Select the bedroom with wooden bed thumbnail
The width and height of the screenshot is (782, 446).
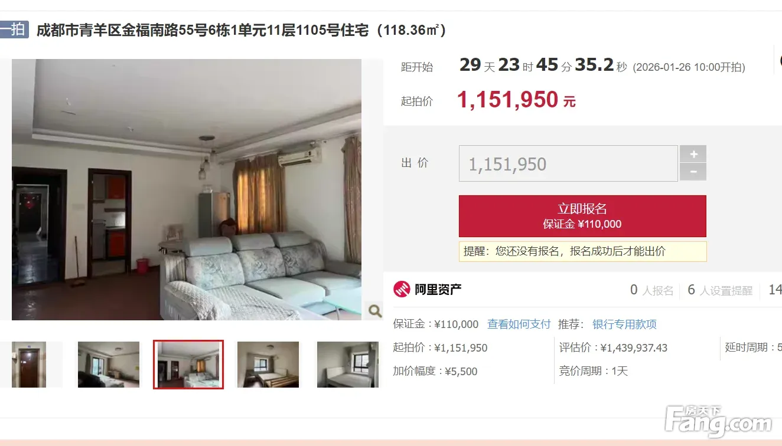coord(268,365)
